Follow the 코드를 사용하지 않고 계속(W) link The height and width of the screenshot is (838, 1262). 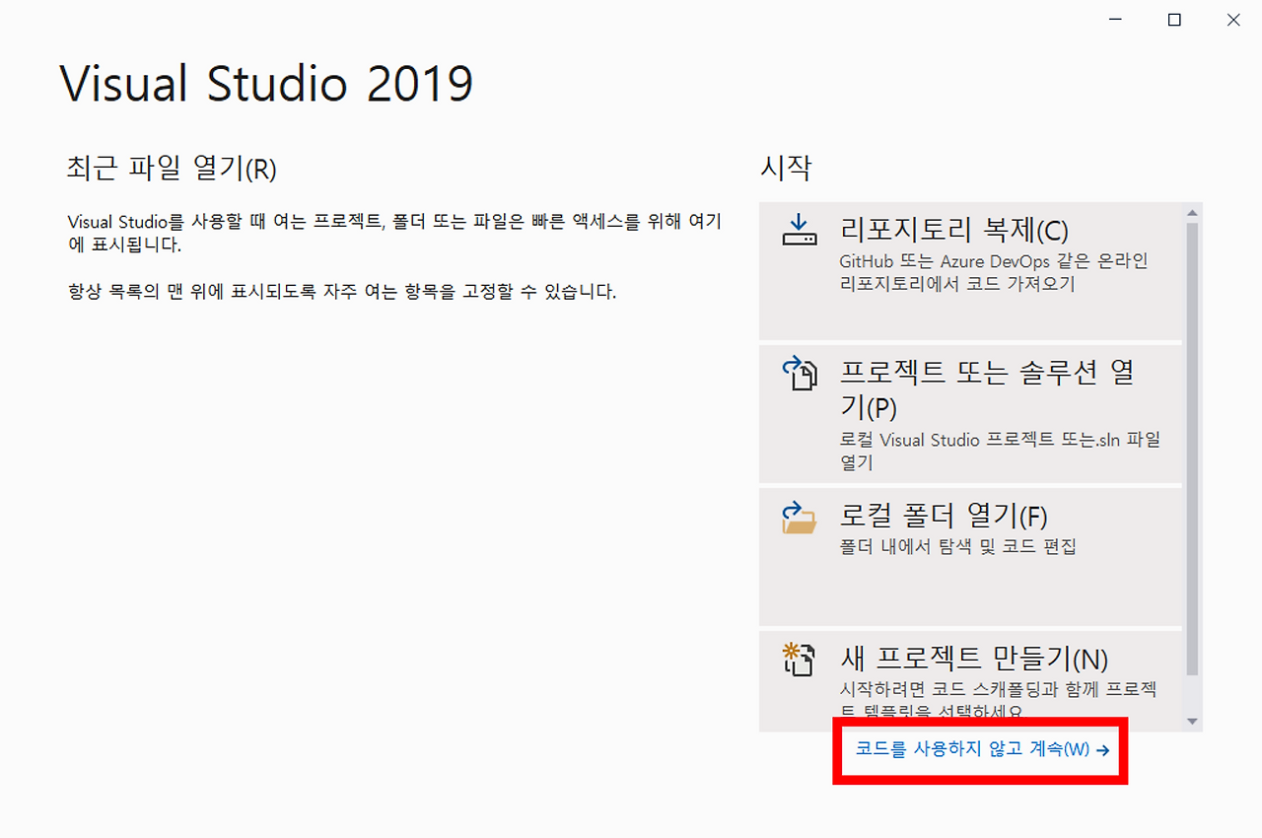point(982,749)
